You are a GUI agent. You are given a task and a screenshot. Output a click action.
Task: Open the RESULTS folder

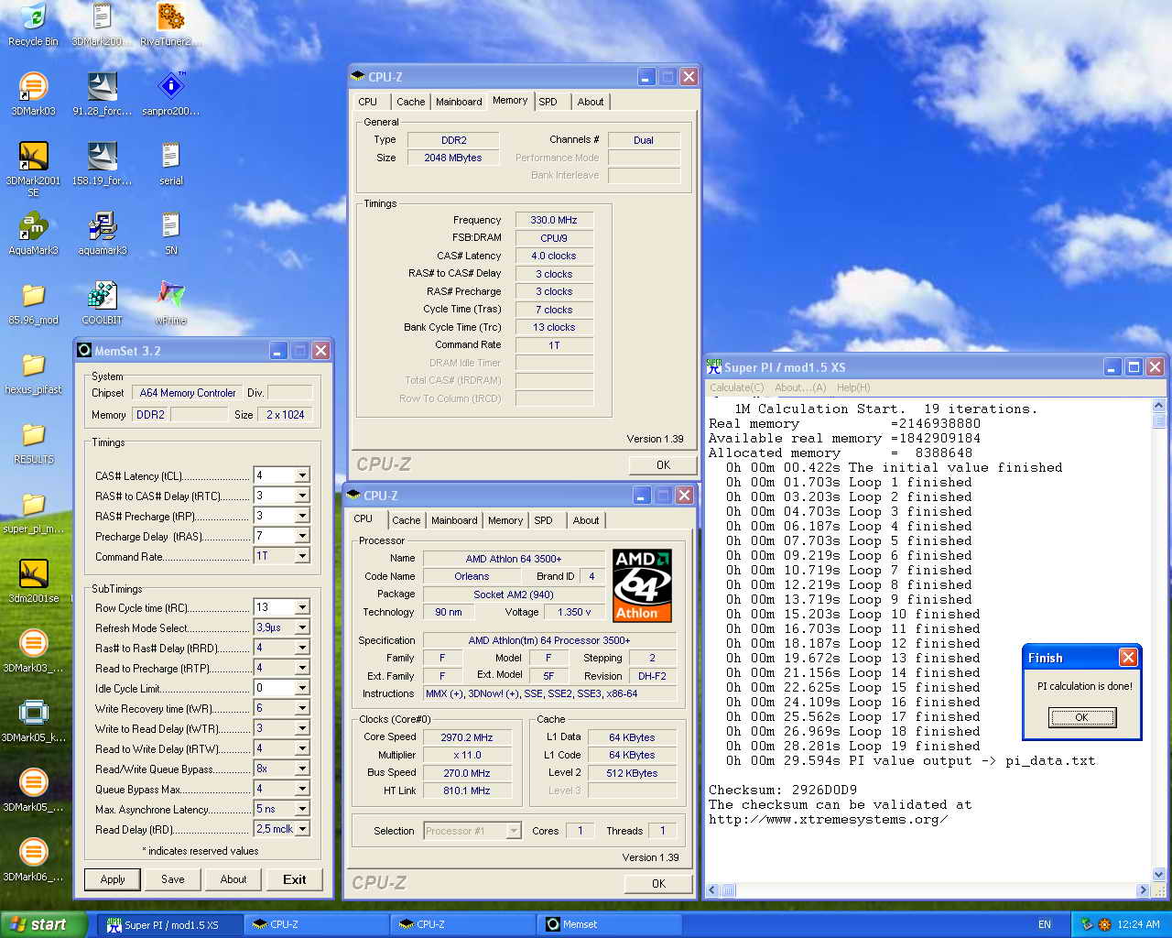coord(33,442)
